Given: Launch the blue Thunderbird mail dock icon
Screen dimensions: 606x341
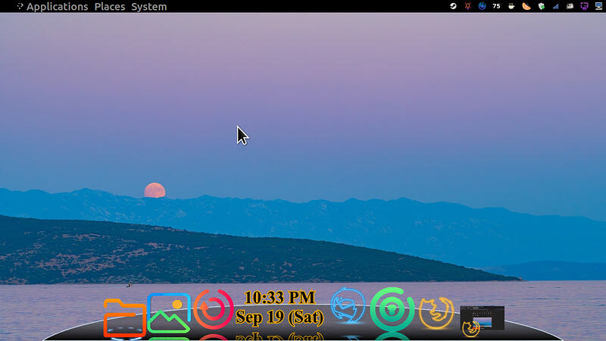Looking at the screenshot, I should (x=348, y=305).
